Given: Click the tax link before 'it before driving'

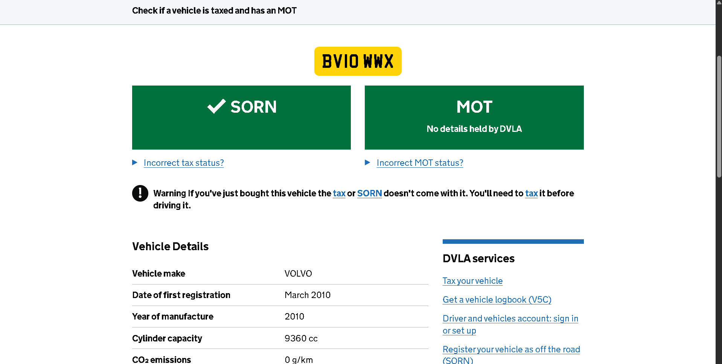Looking at the screenshot, I should (x=532, y=193).
